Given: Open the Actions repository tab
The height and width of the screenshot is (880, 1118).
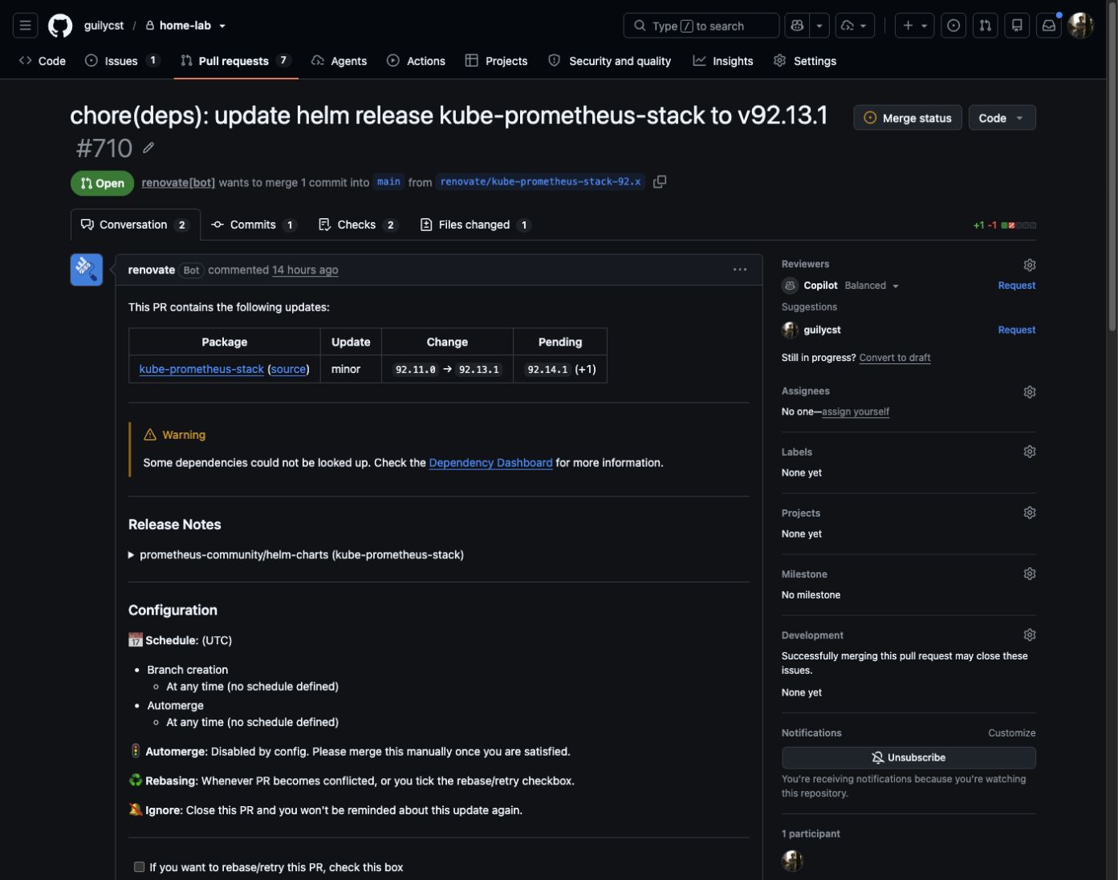Looking at the screenshot, I should 416,61.
